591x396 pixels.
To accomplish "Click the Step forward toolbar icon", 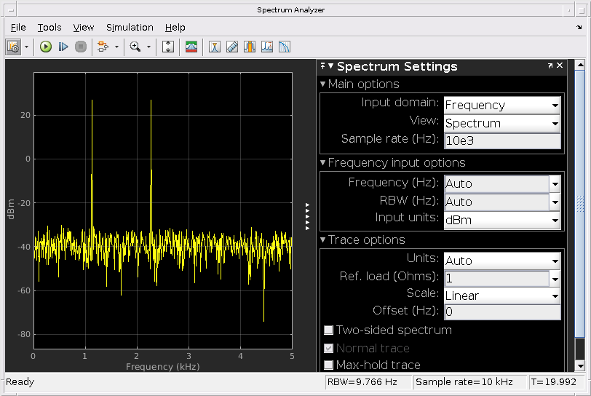I will (63, 47).
